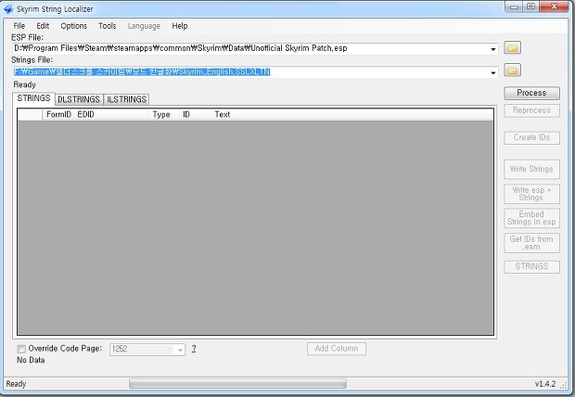Open the Tools menu
This screenshot has width=575, height=397.
point(107,26)
